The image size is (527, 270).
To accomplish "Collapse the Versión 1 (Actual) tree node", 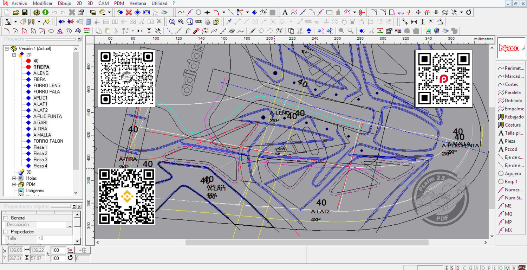I will [6, 49].
